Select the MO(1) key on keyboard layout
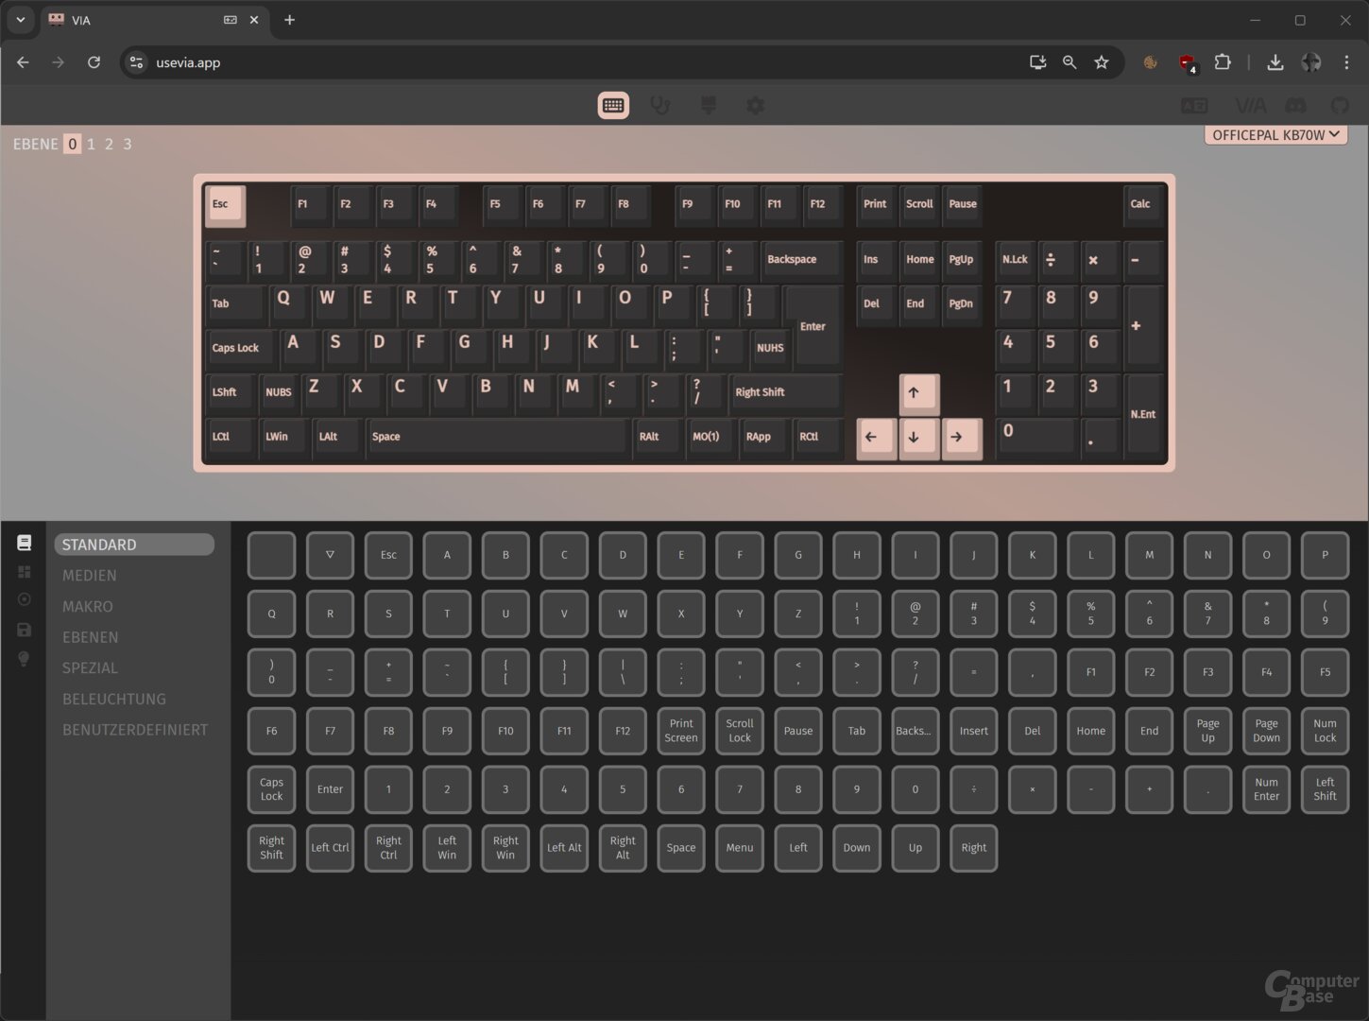1369x1021 pixels. pos(706,437)
